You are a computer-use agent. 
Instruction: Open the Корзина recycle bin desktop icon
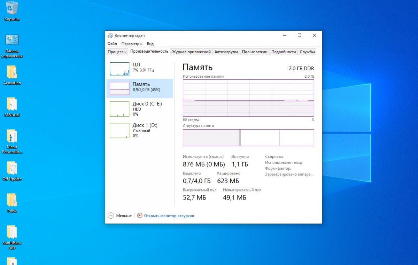[x=12, y=11]
